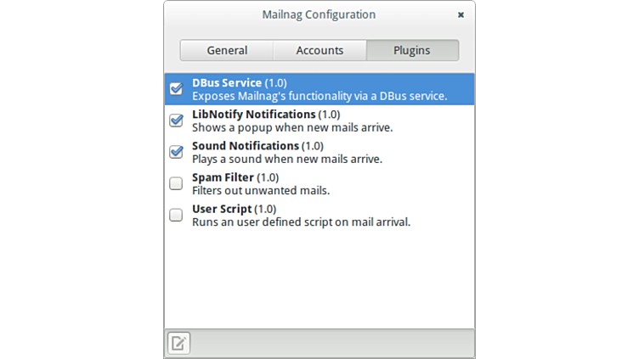Select the Plugins tab
This screenshot has height=359, width=639.
pos(411,50)
